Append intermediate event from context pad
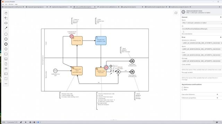Image resolution: width=222 pixels, height=124 pixels. point(111,69)
